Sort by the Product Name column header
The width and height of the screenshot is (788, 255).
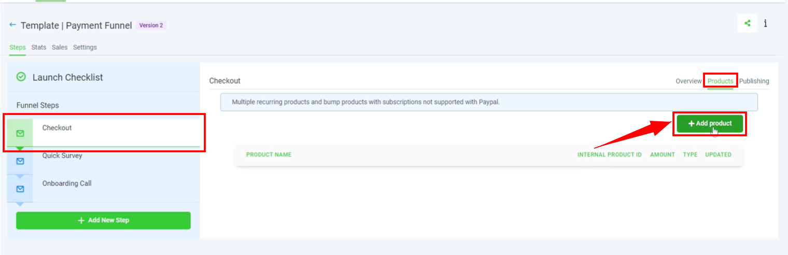(269, 154)
